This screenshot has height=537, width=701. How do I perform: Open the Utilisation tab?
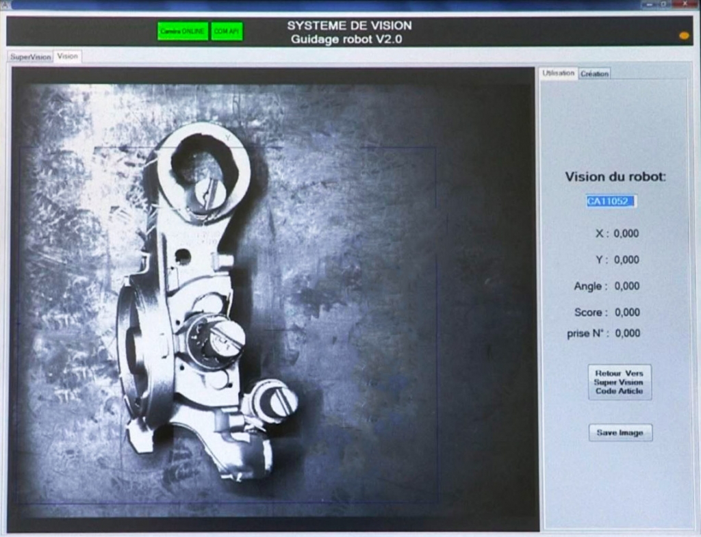click(559, 73)
